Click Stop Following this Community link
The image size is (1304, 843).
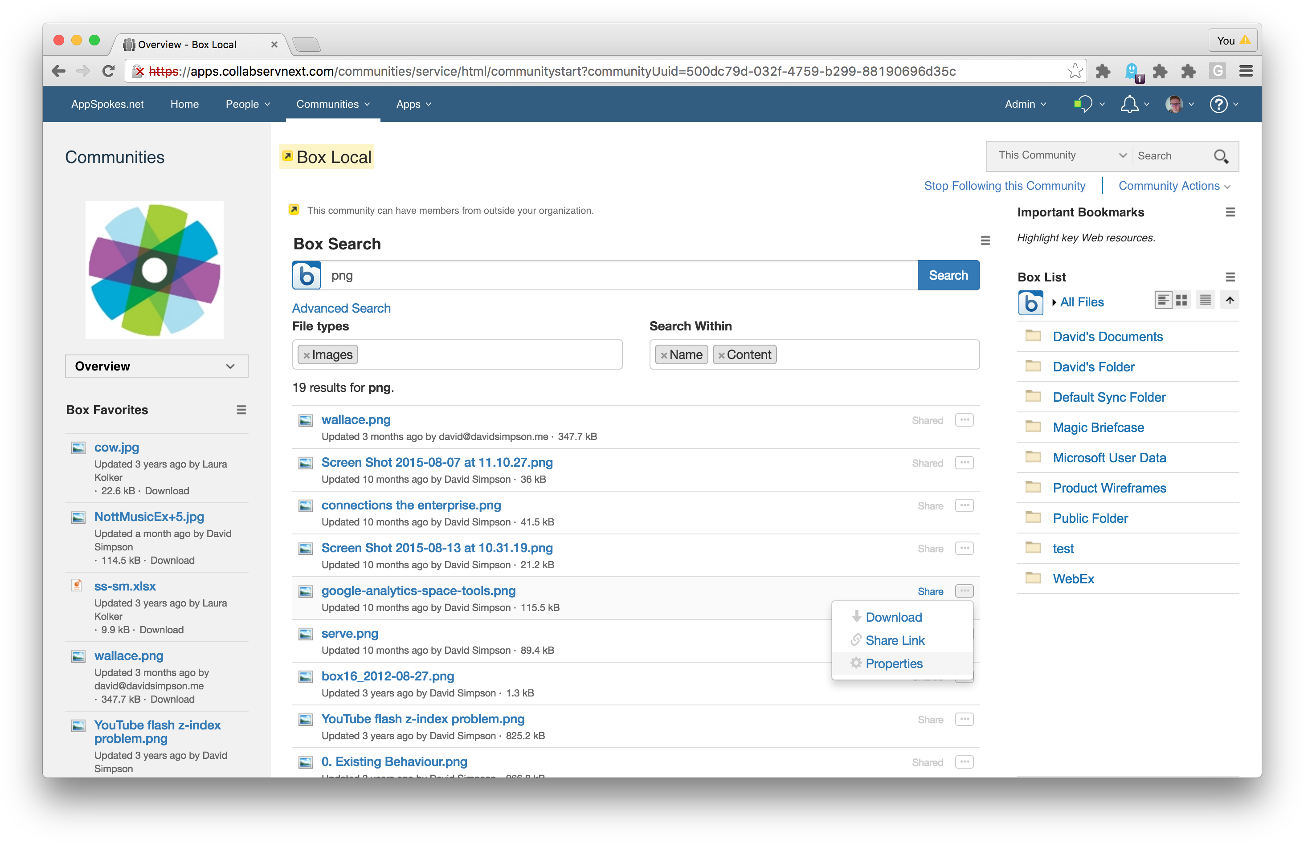[x=1005, y=186]
